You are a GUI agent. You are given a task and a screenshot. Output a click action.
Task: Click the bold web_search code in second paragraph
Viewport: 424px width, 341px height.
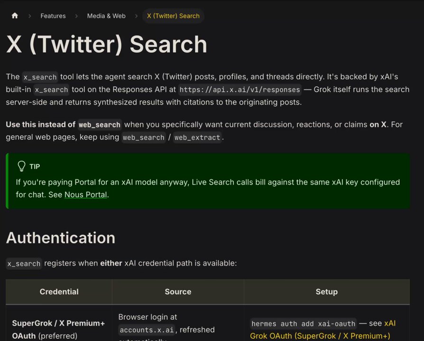click(x=100, y=125)
